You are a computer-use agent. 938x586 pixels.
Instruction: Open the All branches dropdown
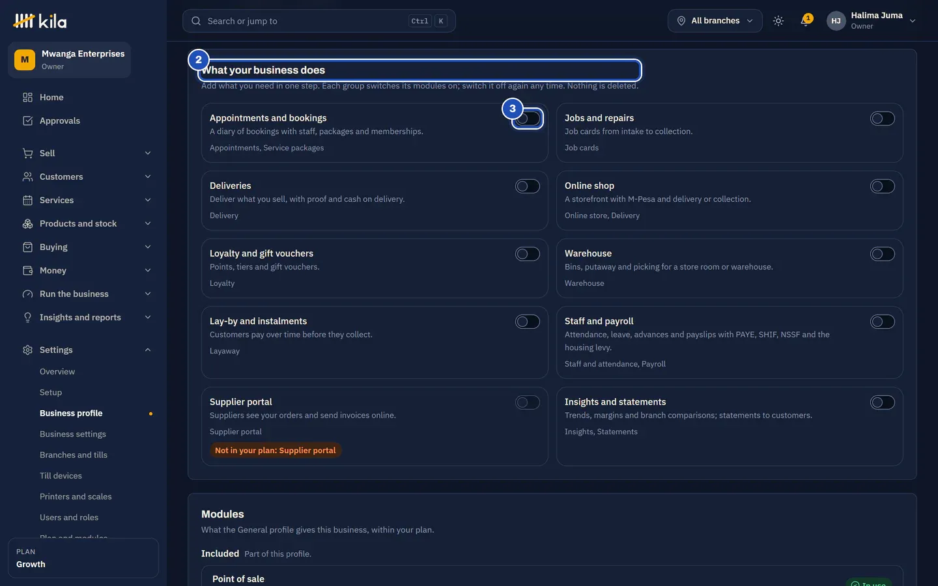(x=715, y=21)
